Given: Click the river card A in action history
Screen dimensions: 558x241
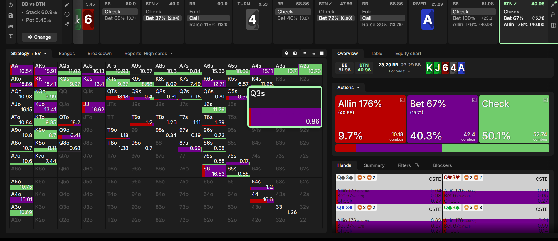Looking at the screenshot, I should tap(428, 19).
